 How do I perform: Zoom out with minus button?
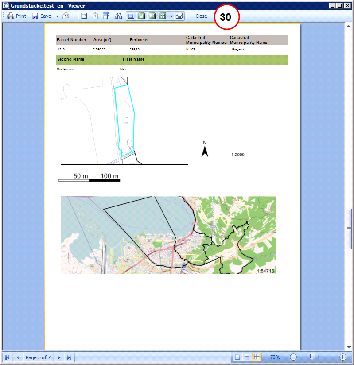(x=293, y=357)
